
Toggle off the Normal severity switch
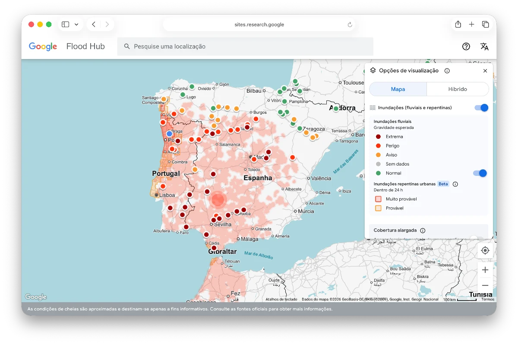tap(480, 173)
